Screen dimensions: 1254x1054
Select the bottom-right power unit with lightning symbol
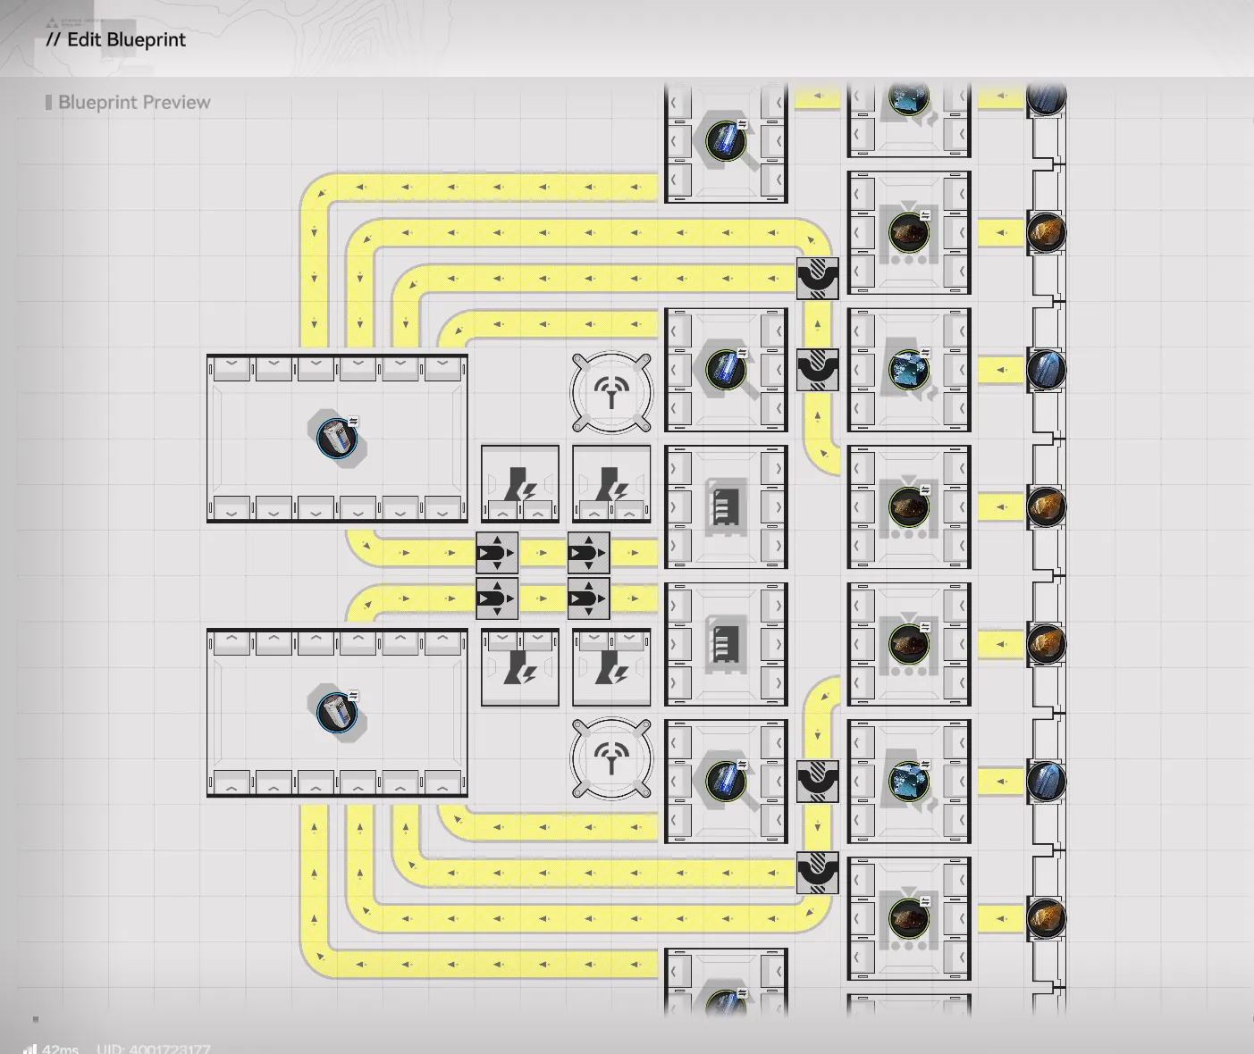click(x=611, y=667)
